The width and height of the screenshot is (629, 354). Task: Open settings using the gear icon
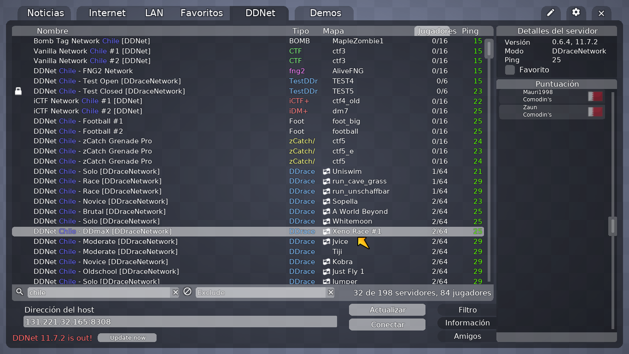pyautogui.click(x=576, y=13)
